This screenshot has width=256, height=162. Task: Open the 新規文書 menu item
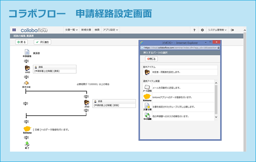[x=86, y=30]
